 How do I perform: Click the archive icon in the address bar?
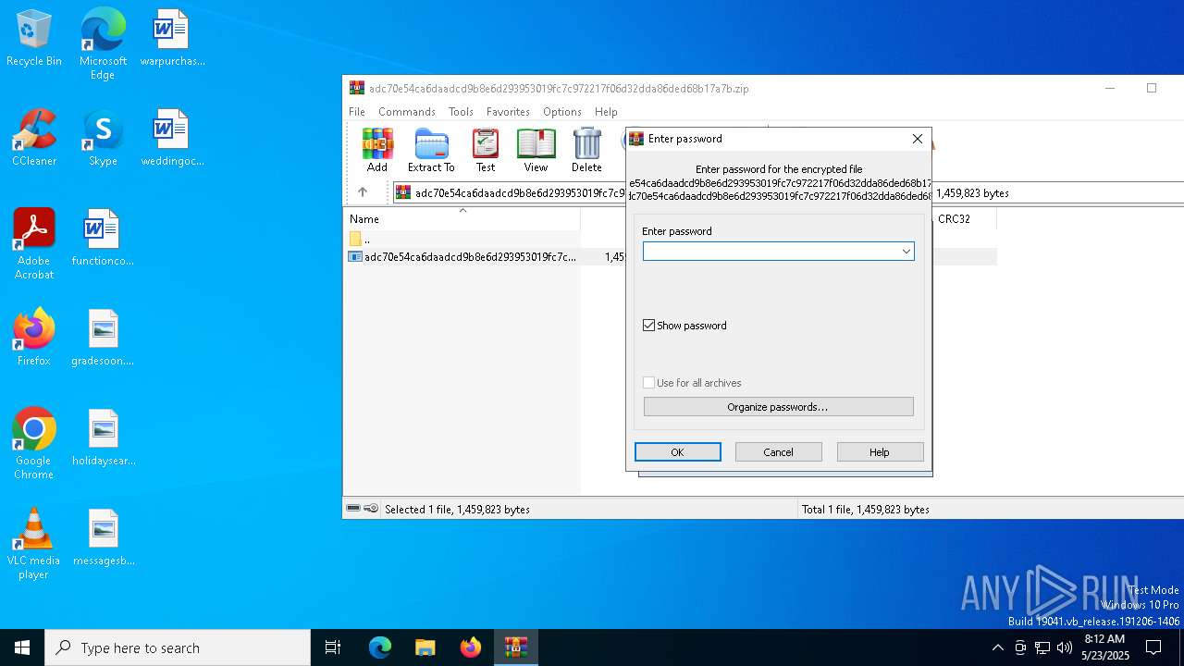pyautogui.click(x=403, y=192)
